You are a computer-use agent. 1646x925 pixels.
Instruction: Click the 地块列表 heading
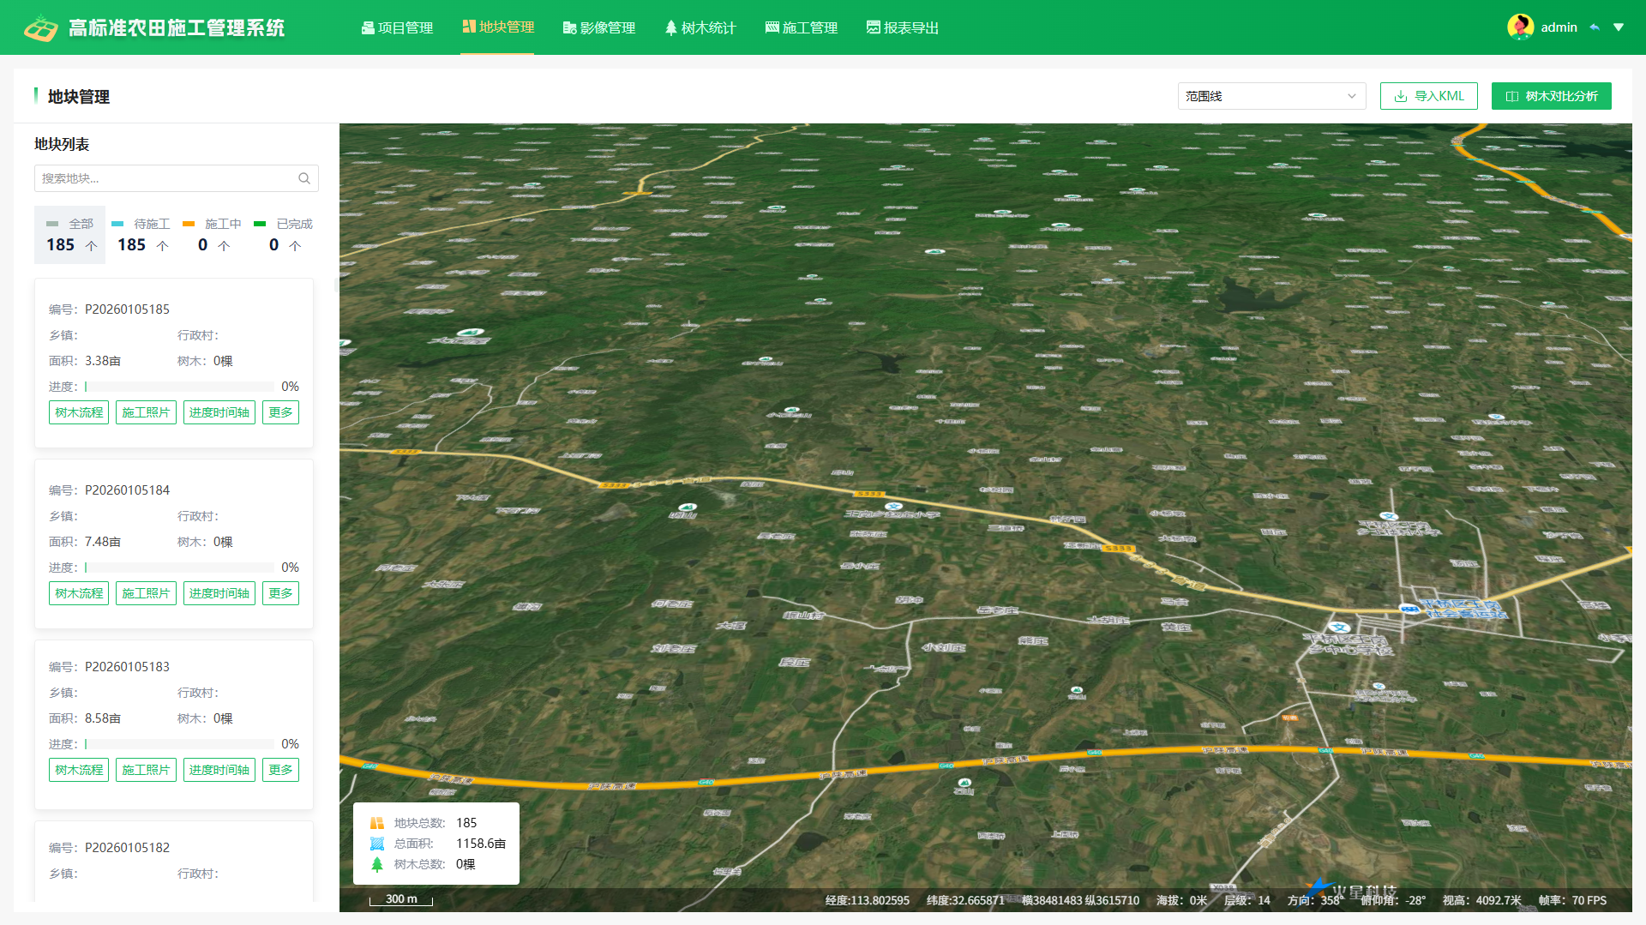(62, 144)
